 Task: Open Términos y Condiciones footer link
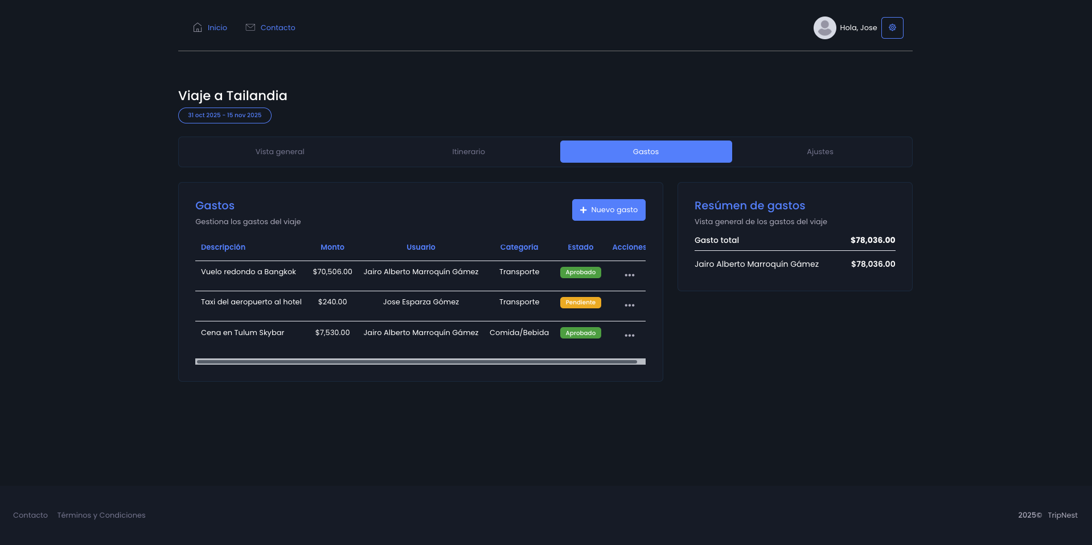click(101, 515)
